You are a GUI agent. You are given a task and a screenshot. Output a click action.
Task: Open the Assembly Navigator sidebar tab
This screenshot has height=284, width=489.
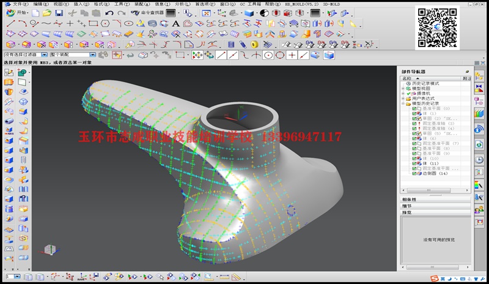[x=479, y=76]
